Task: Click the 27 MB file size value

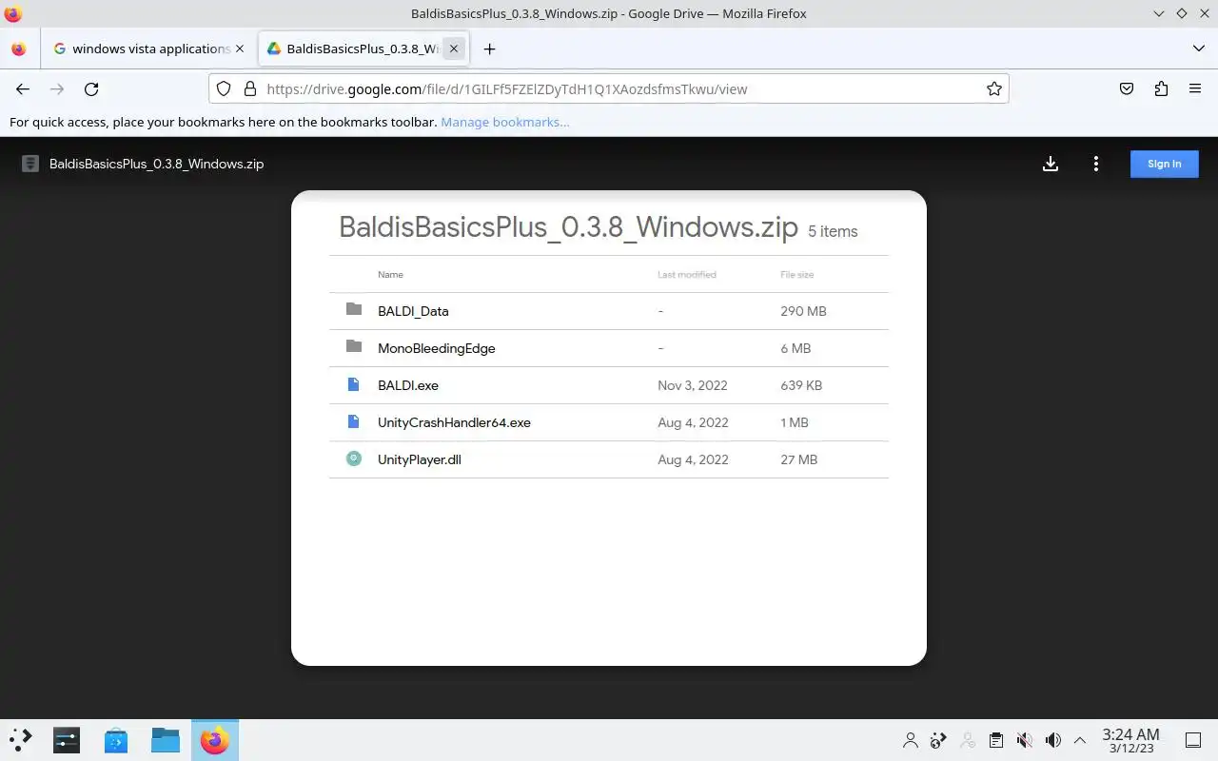Action: click(799, 459)
